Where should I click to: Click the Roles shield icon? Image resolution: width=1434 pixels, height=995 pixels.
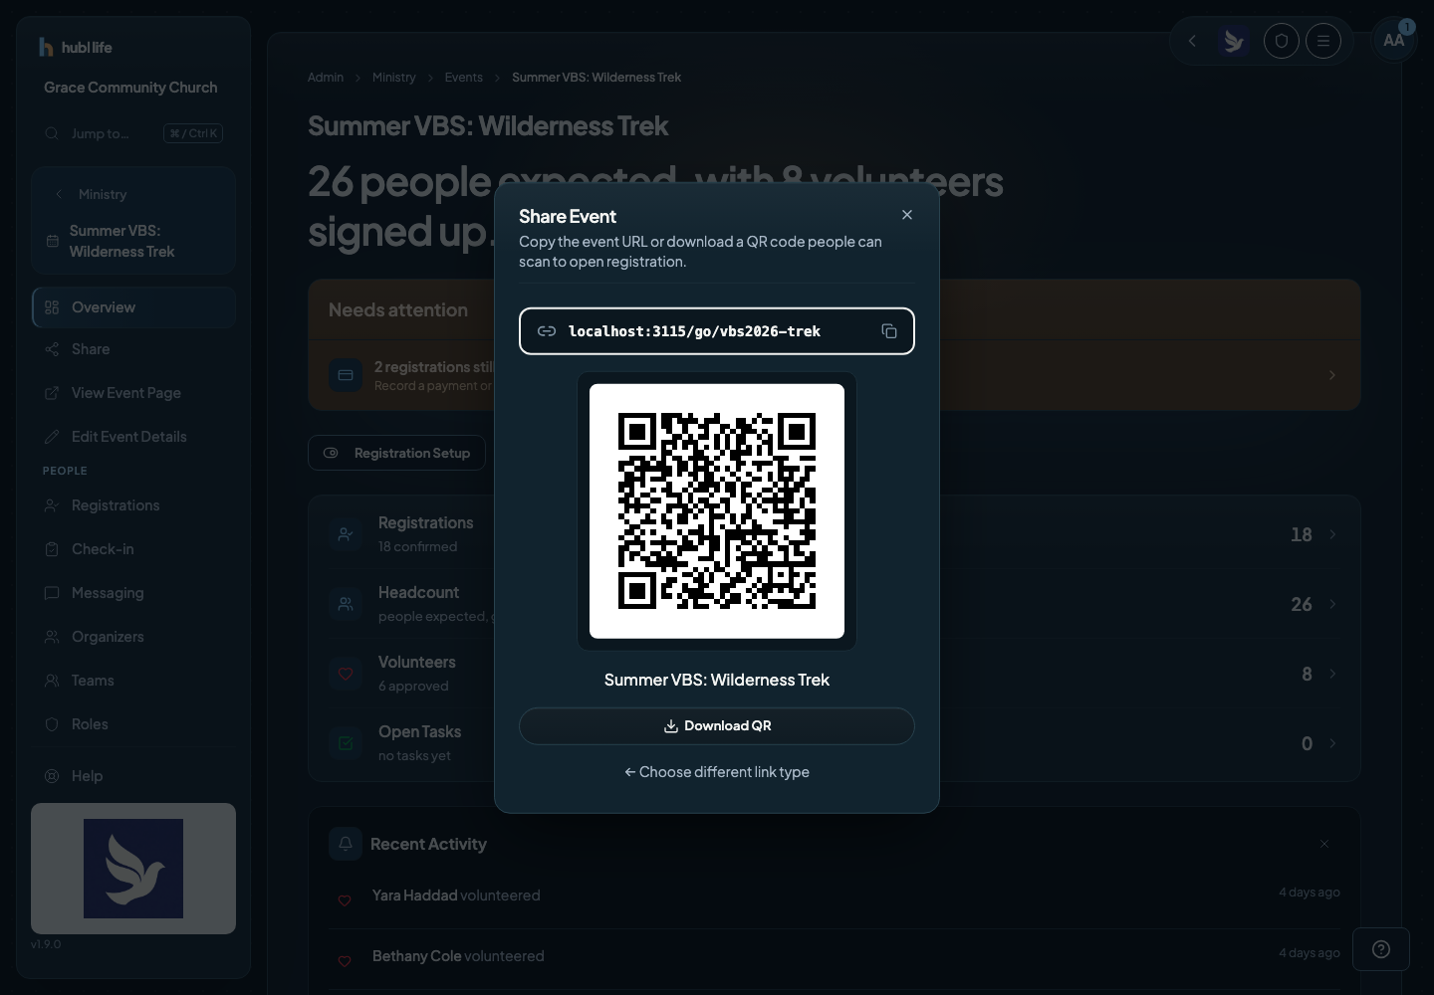click(52, 724)
